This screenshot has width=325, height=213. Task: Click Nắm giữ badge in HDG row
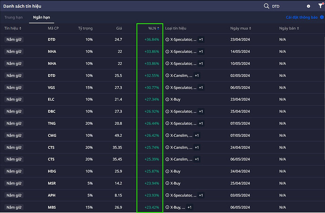(x=14, y=172)
